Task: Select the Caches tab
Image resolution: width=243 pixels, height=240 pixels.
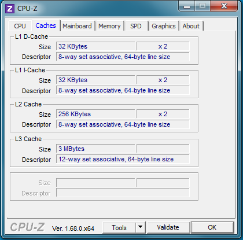Action: pyautogui.click(x=46, y=25)
